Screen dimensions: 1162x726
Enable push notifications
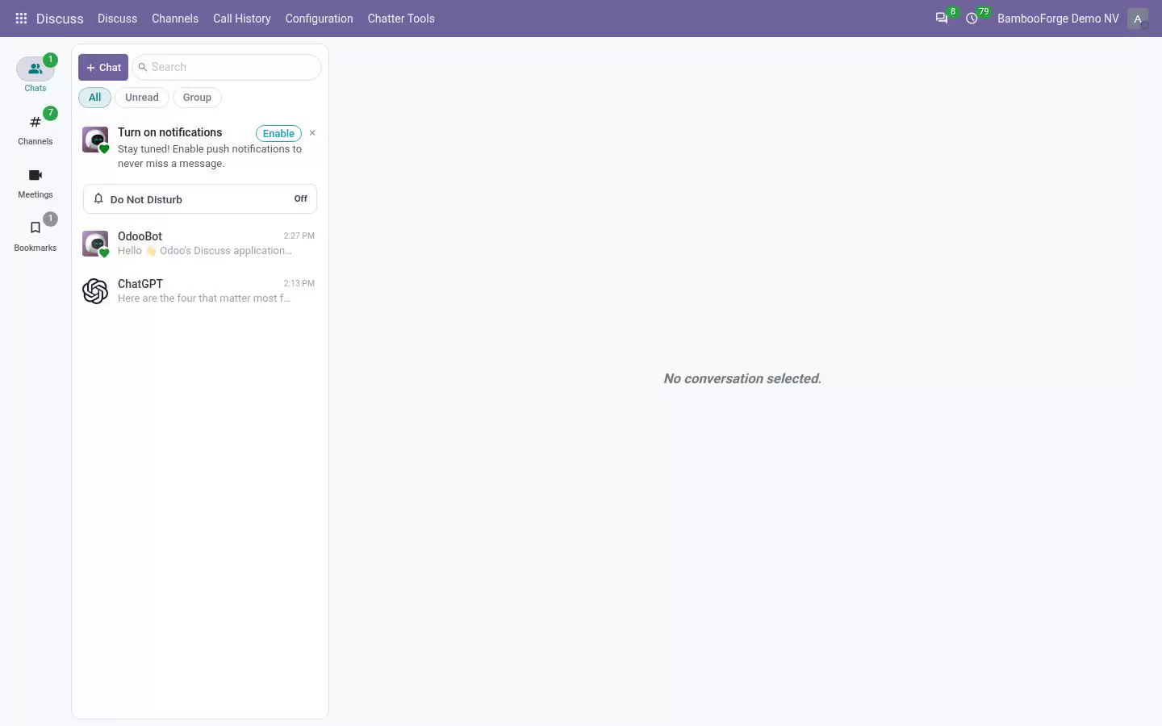click(x=278, y=134)
